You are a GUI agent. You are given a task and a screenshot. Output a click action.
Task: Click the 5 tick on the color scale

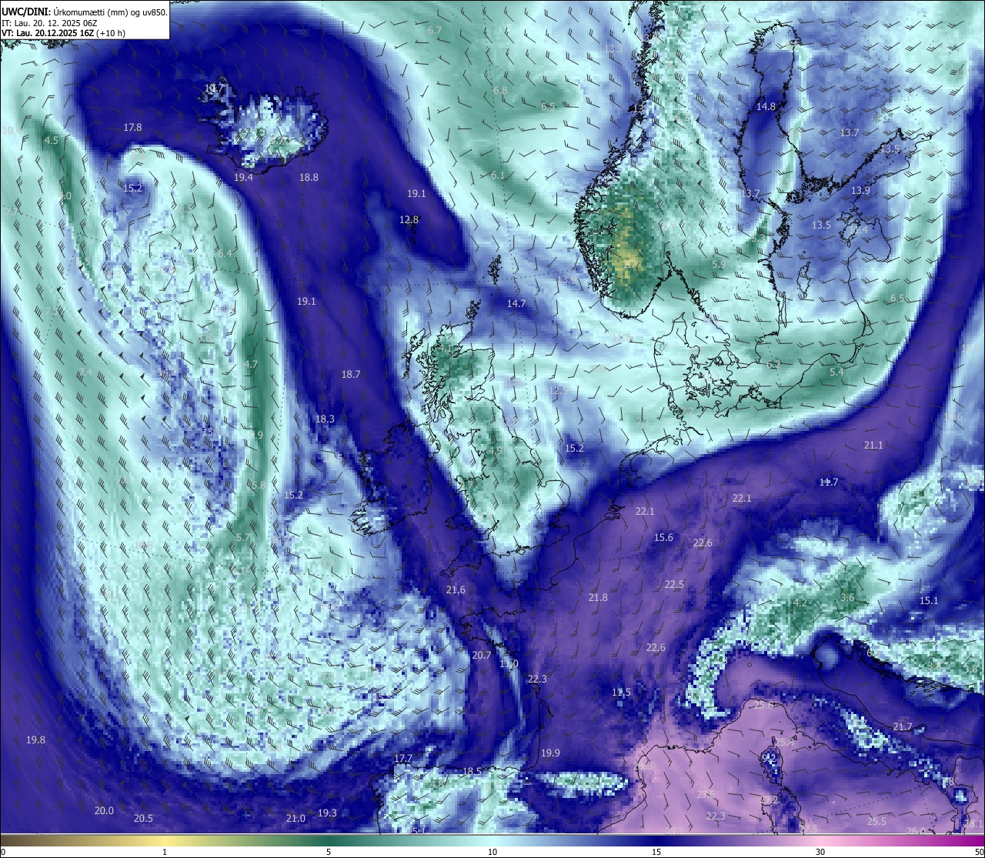tap(329, 851)
